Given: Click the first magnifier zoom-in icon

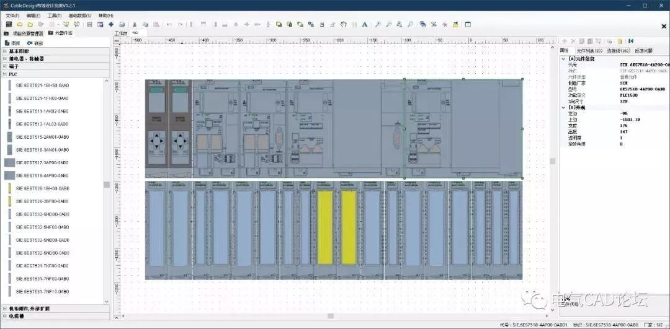Looking at the screenshot, I should pos(378,24).
